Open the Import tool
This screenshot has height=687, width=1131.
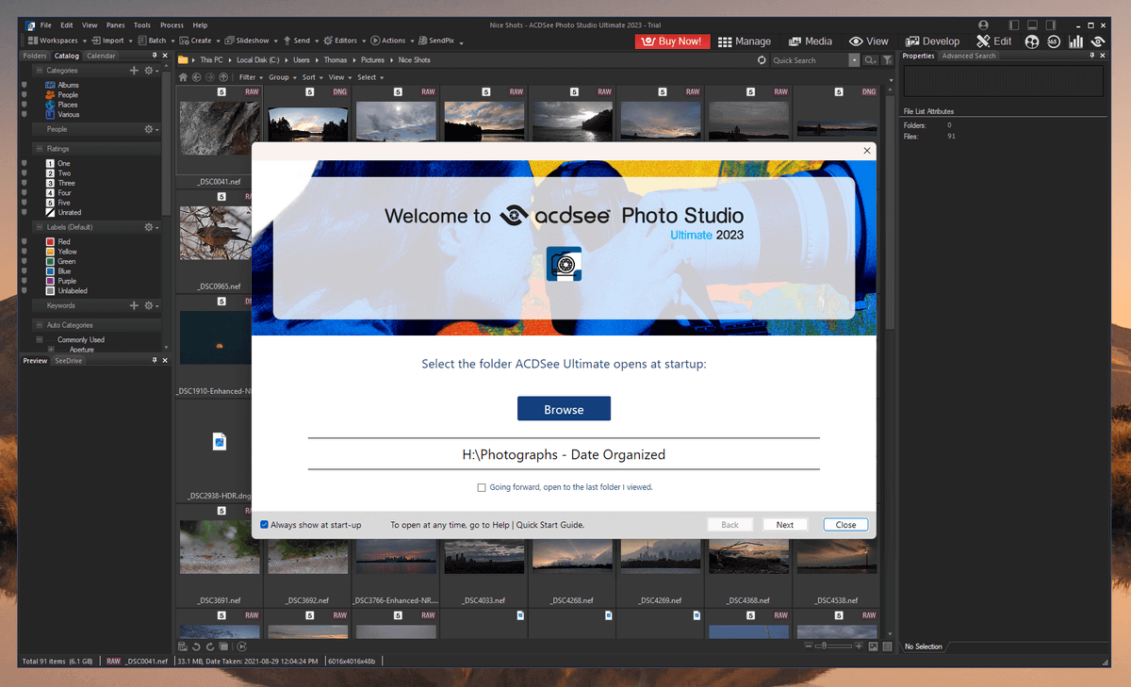pyautogui.click(x=110, y=41)
